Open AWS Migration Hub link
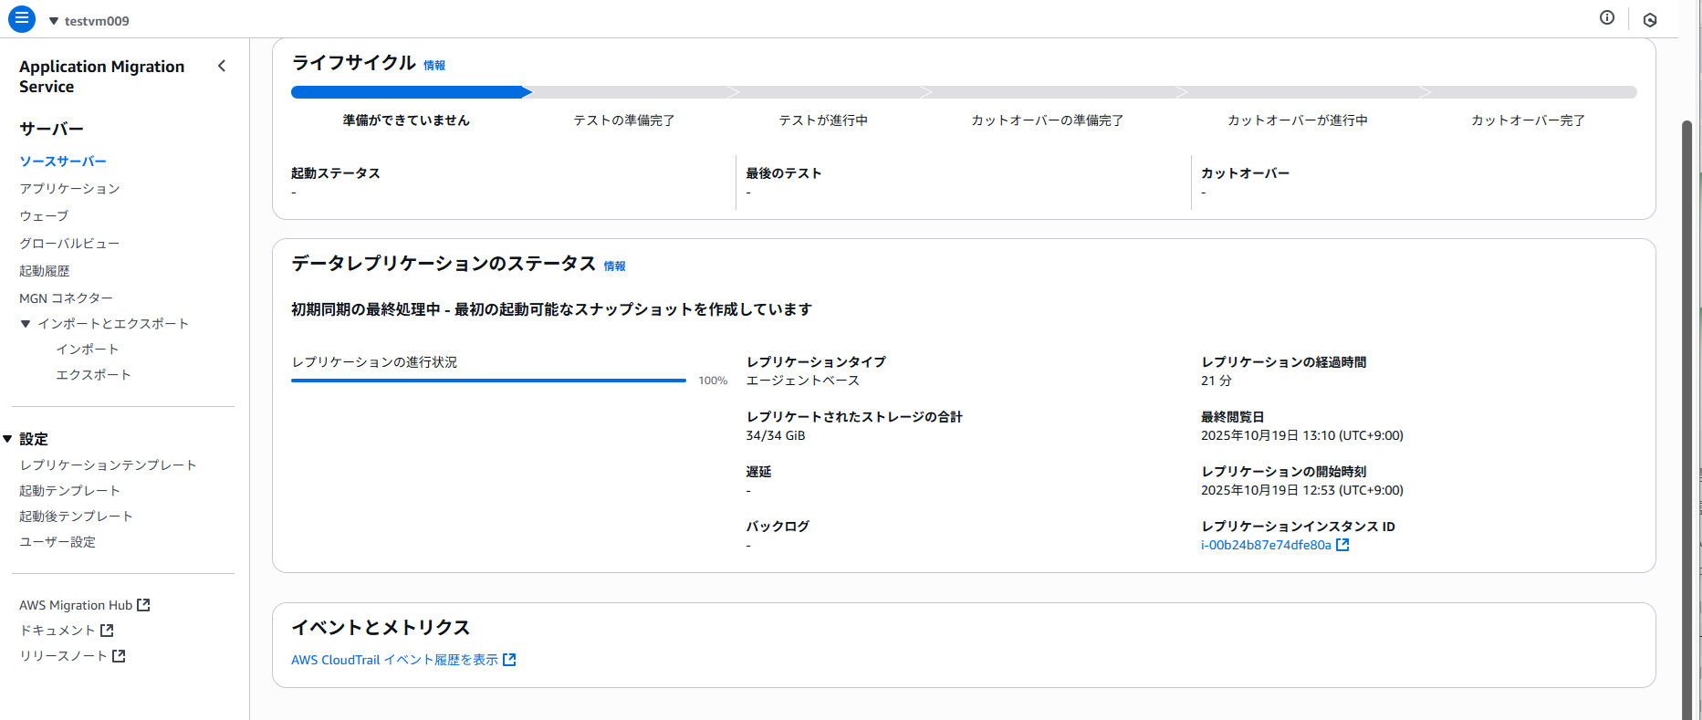 click(x=76, y=605)
